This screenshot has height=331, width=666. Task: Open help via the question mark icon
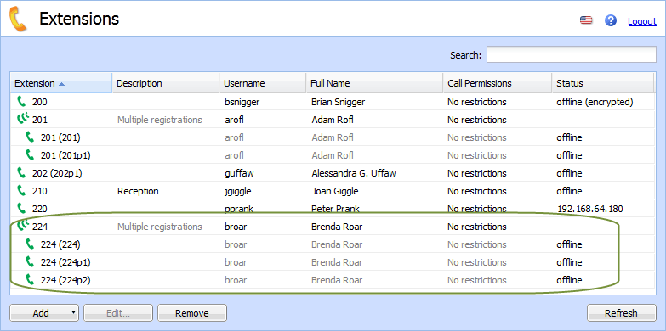611,20
